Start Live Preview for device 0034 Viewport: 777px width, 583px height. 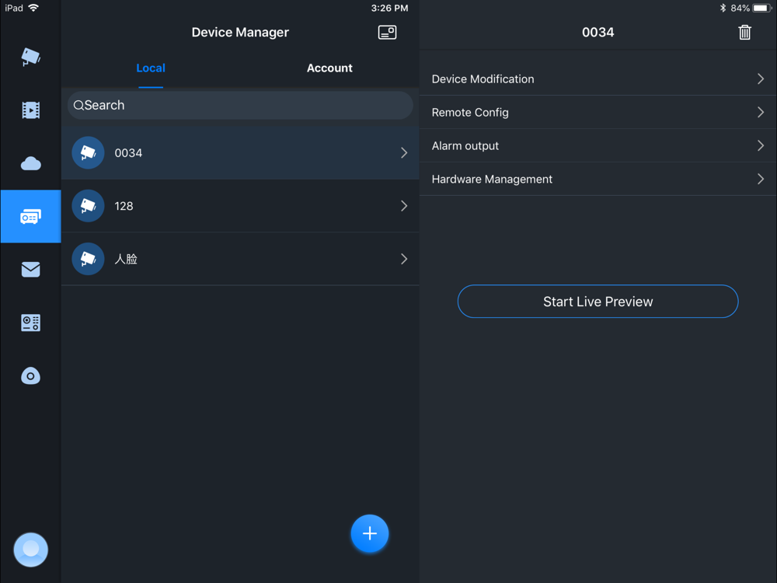point(598,302)
